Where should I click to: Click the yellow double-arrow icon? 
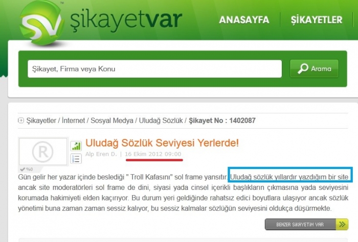342,225
